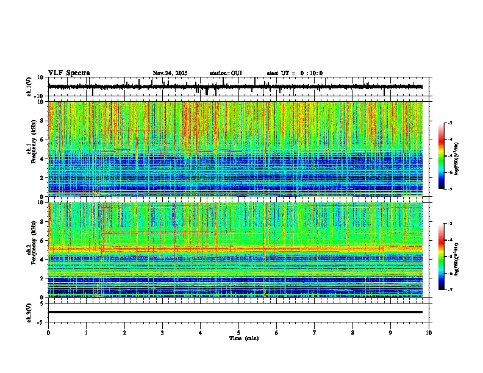Click time axis tick label '7'
This screenshot has height=373, width=483.
[x=315, y=333]
